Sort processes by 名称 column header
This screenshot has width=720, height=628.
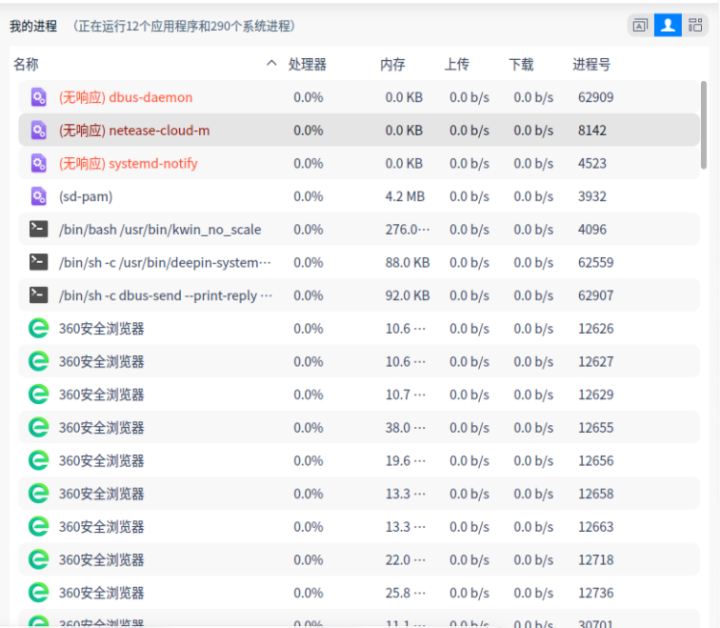26,64
